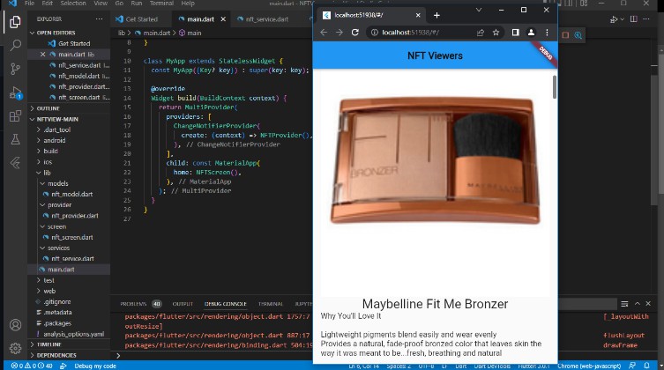Bookmark this page with star icon

click(496, 33)
